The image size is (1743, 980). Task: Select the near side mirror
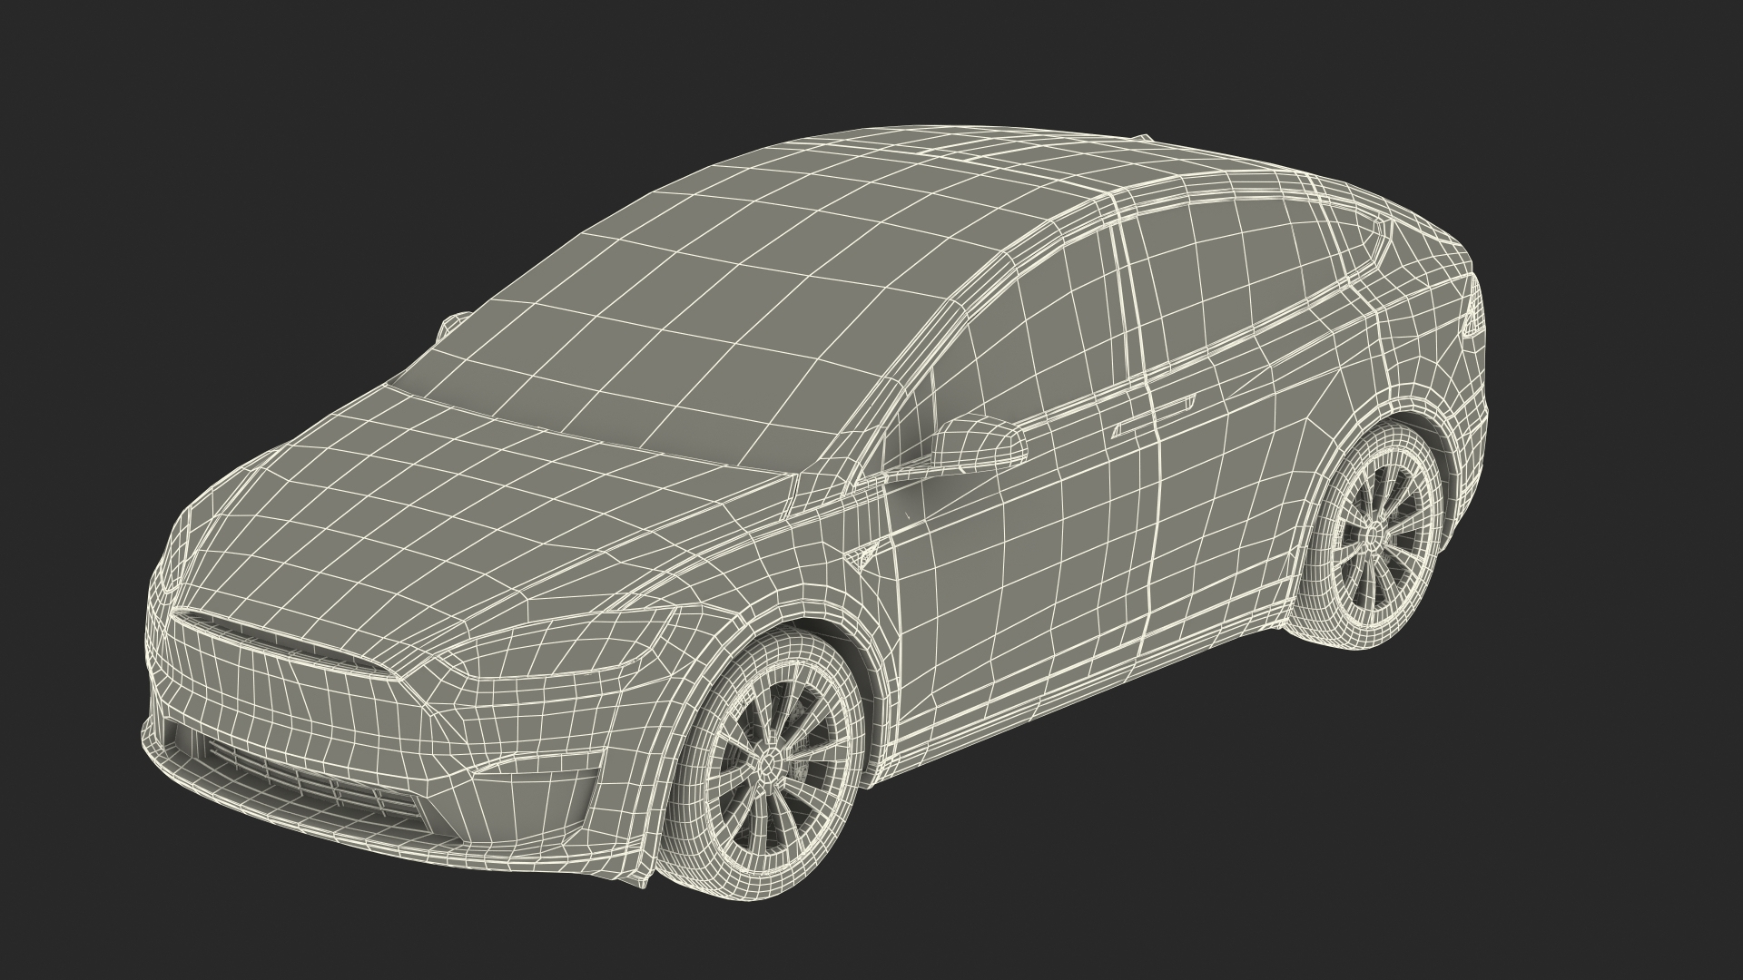pyautogui.click(x=976, y=445)
